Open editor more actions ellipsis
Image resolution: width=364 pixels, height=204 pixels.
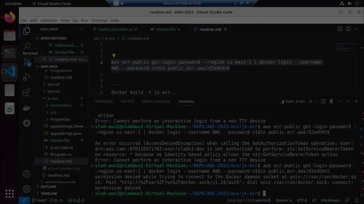pos(357,29)
